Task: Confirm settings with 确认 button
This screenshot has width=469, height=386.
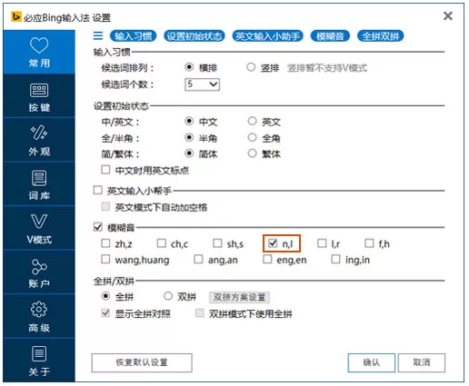Action: point(372,362)
